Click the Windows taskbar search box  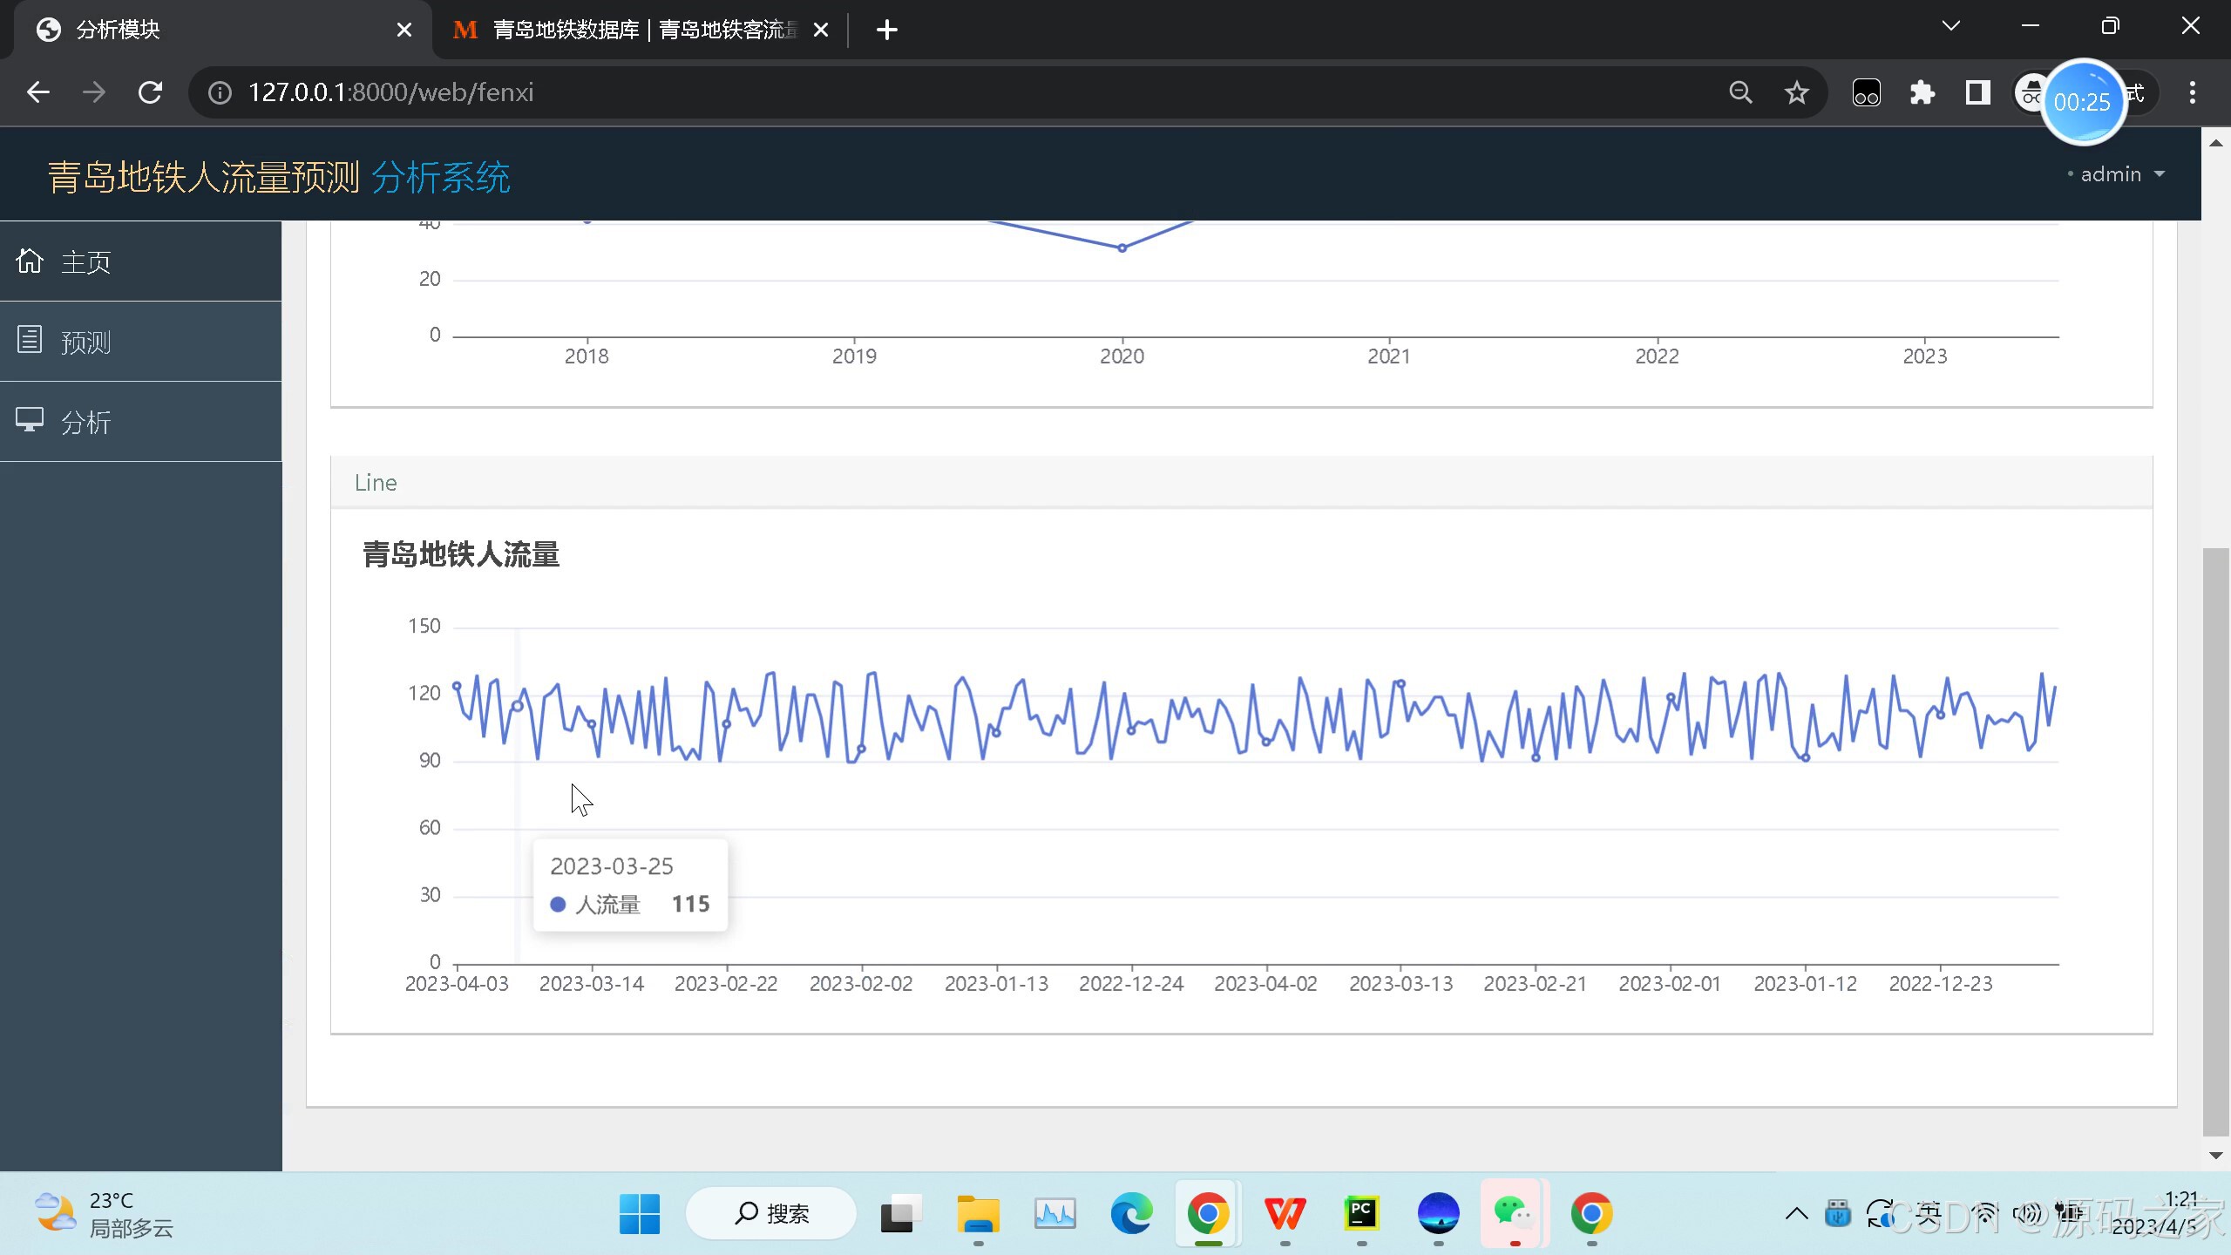(x=772, y=1213)
